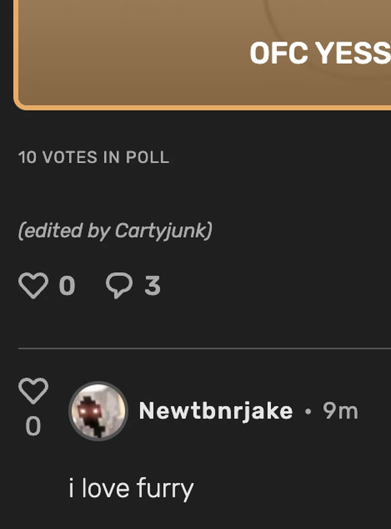Click the "10 VOTES IN POLL" label
This screenshot has width=391, height=529.
click(x=94, y=157)
